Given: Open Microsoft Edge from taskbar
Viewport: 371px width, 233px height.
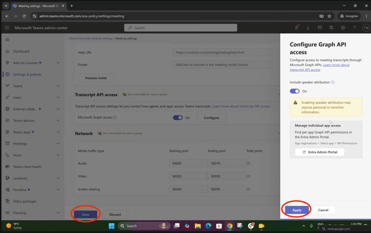Looking at the screenshot, I should 208,226.
